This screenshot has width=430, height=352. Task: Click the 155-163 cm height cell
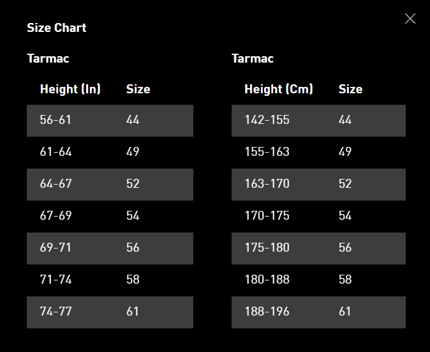(x=267, y=152)
